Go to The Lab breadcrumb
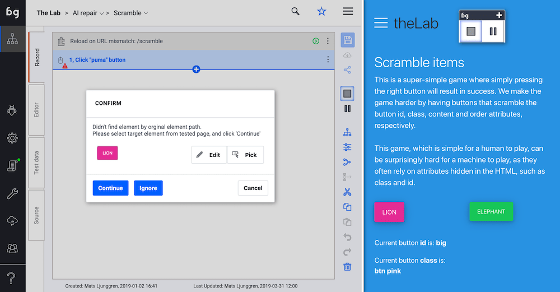 pos(49,13)
